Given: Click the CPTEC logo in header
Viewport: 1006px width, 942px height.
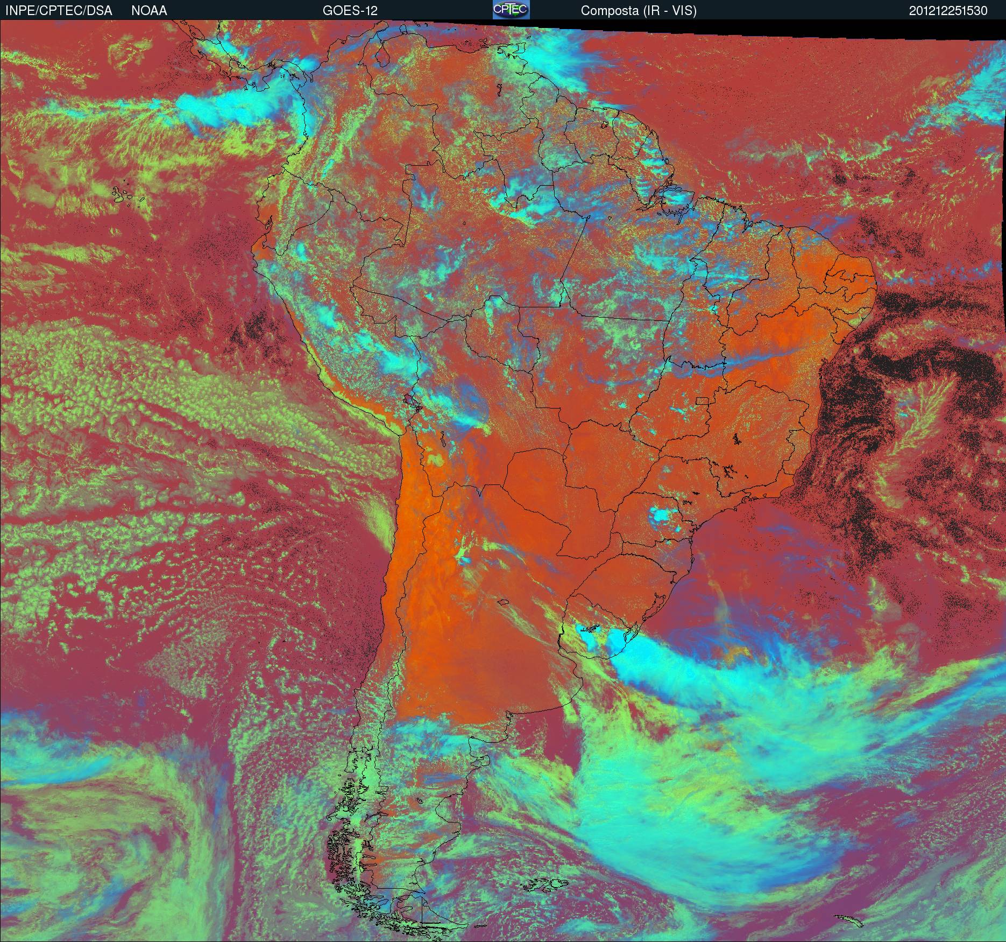Looking at the screenshot, I should tap(511, 10).
